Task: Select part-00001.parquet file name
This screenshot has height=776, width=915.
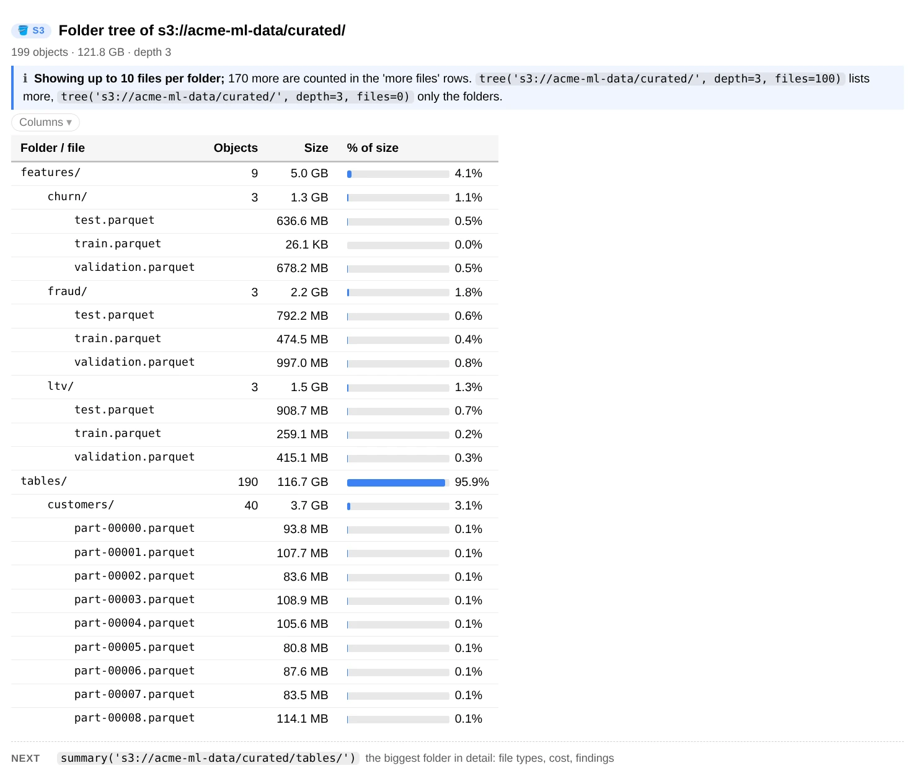Action: (x=135, y=552)
